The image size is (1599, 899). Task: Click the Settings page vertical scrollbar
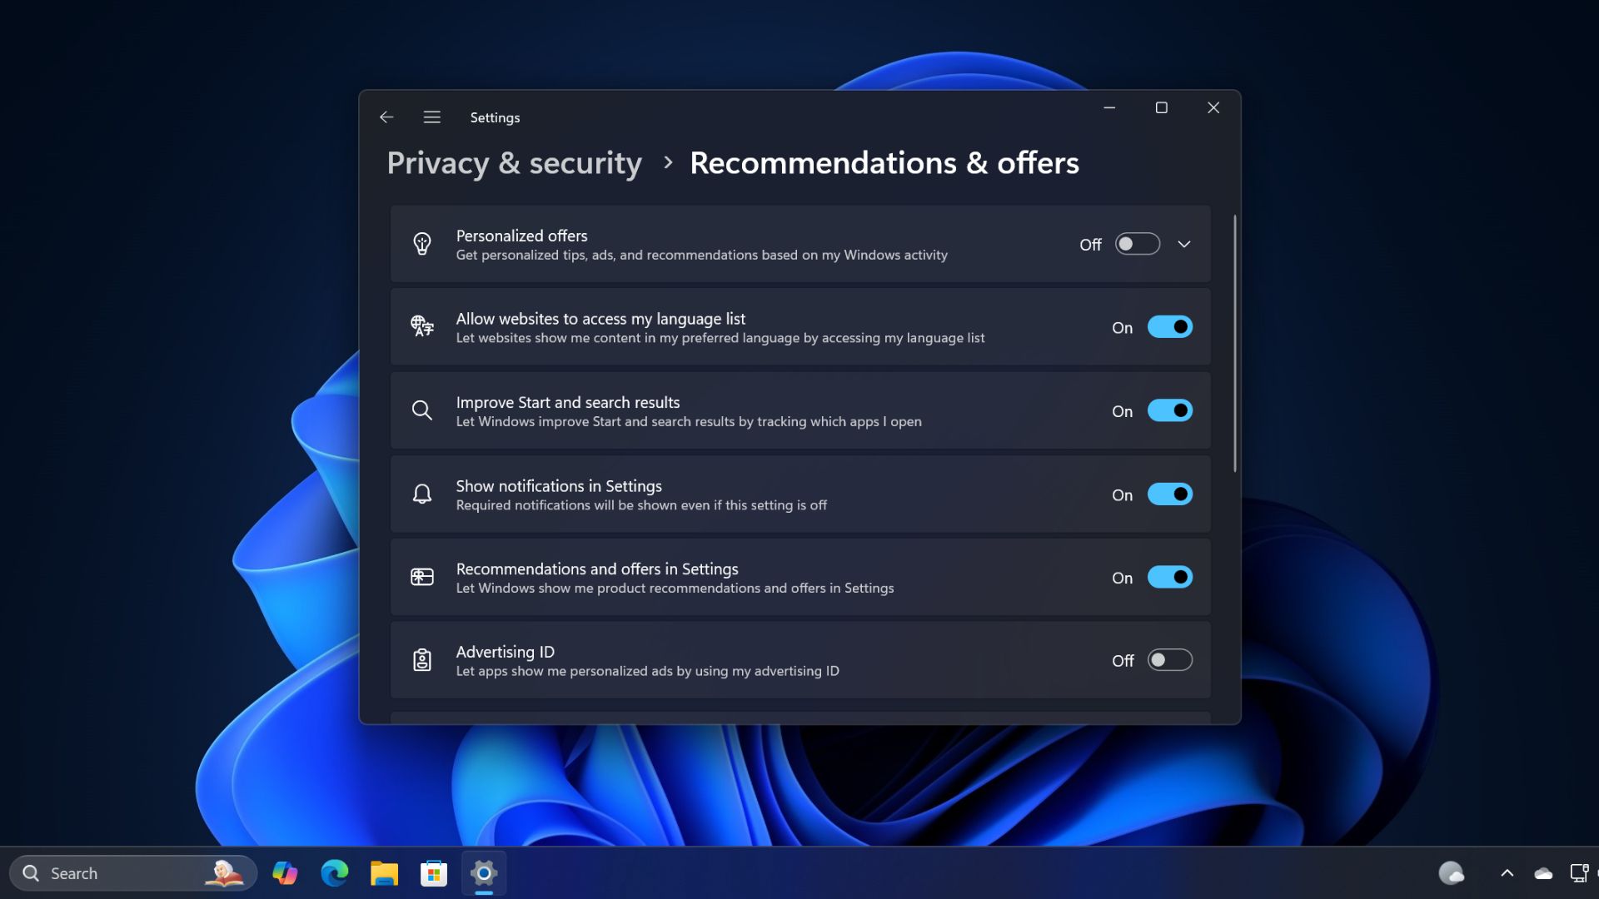pyautogui.click(x=1234, y=343)
